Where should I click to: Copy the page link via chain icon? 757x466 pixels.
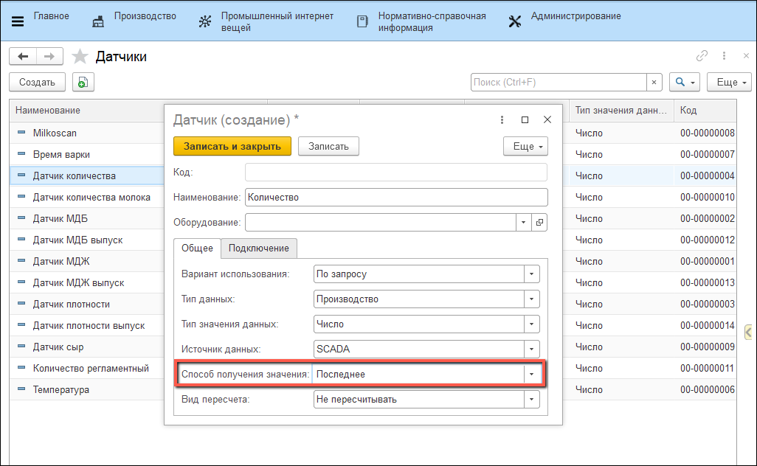coord(702,56)
